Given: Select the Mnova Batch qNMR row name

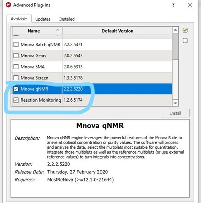Looking at the screenshot, I should (40, 45).
